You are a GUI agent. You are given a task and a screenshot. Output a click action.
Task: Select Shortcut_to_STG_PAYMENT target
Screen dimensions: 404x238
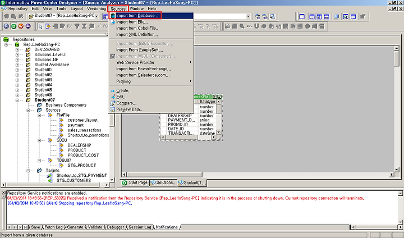coord(82,176)
